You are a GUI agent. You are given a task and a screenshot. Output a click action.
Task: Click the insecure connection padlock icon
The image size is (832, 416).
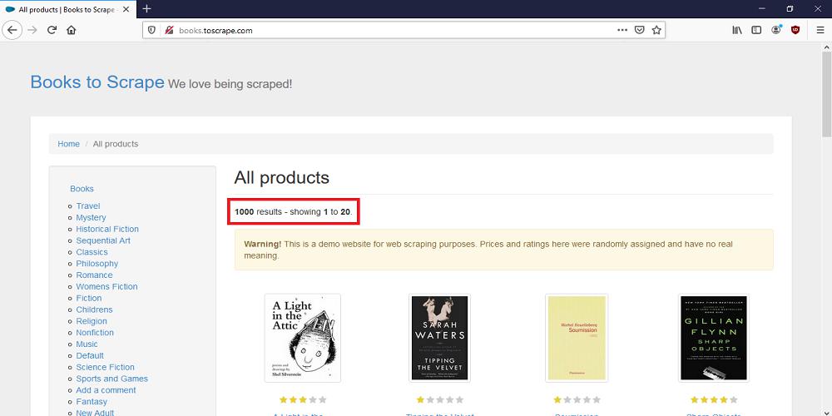coord(169,30)
